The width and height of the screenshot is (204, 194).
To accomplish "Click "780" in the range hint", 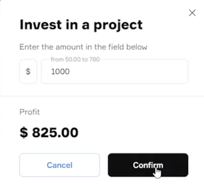I will (94, 59).
